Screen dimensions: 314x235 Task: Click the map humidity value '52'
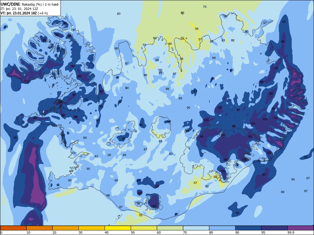[182, 38]
